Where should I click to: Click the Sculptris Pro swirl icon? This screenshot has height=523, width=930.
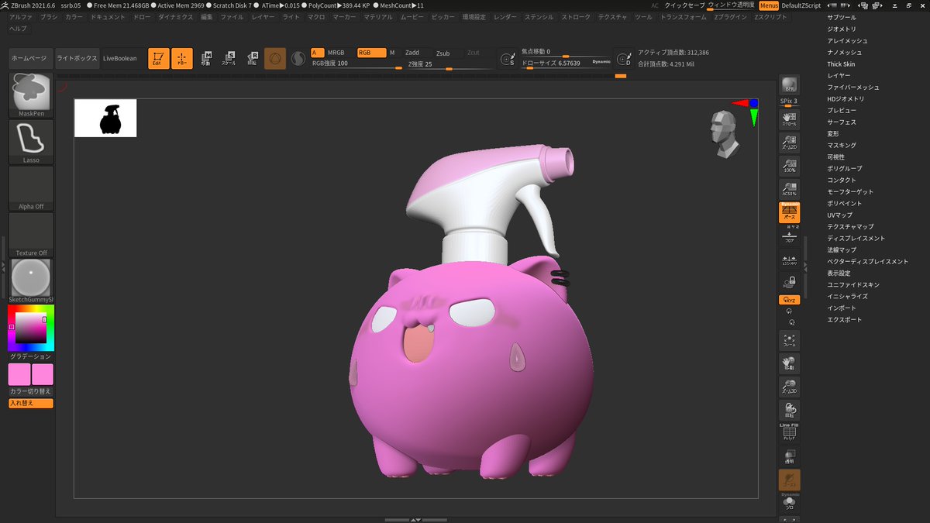298,58
